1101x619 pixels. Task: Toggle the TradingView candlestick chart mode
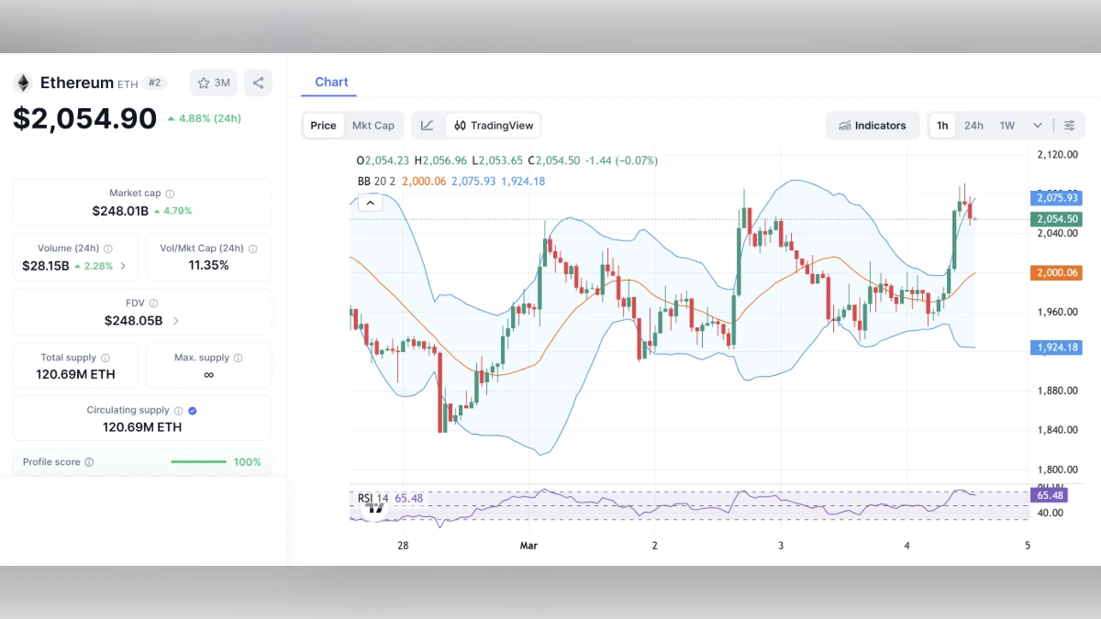point(493,125)
